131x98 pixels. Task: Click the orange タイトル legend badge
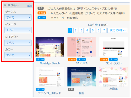tap(42, 13)
